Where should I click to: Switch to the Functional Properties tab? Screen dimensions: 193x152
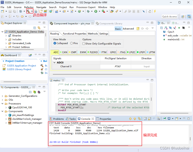pos(74,33)
